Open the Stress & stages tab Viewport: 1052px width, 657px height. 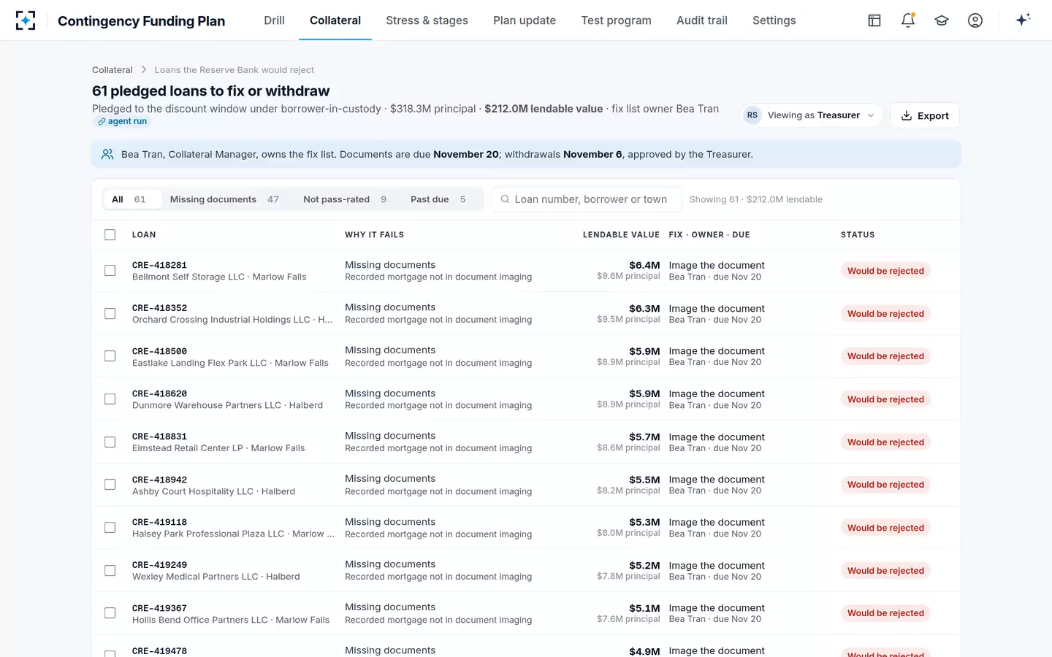(x=427, y=20)
